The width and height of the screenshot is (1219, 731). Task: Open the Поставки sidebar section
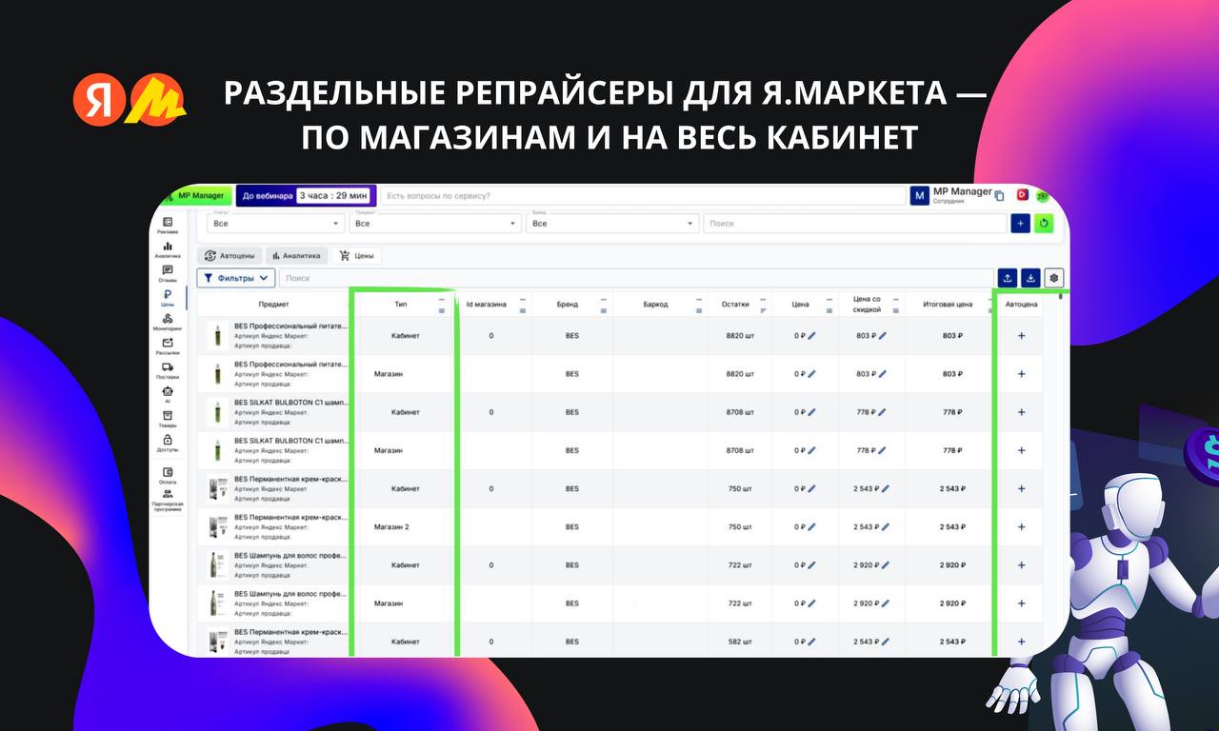coord(168,369)
